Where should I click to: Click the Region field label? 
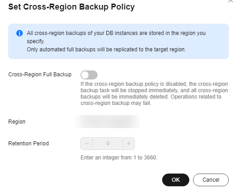(17, 122)
